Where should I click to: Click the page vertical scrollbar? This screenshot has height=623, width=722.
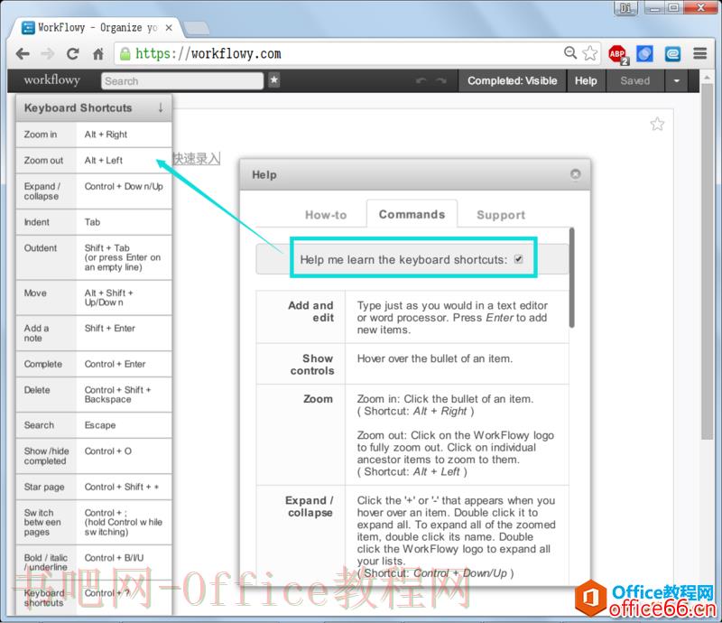pos(707,263)
